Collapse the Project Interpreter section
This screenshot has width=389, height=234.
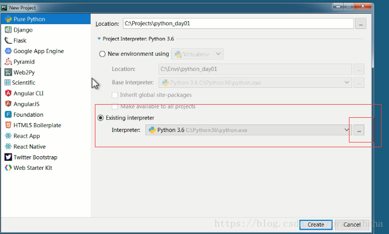pyautogui.click(x=99, y=38)
